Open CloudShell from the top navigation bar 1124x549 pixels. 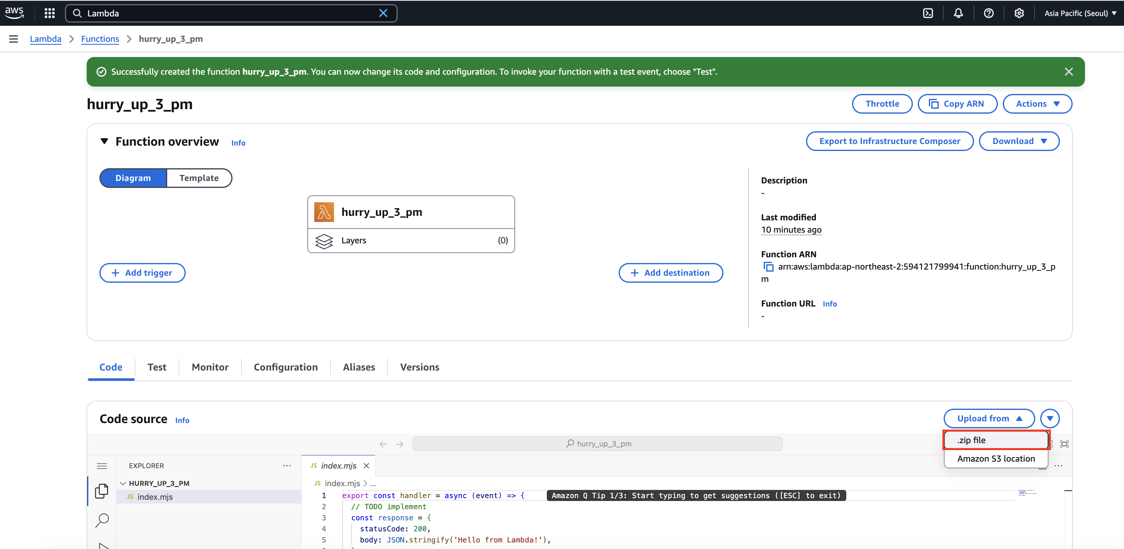coord(928,13)
